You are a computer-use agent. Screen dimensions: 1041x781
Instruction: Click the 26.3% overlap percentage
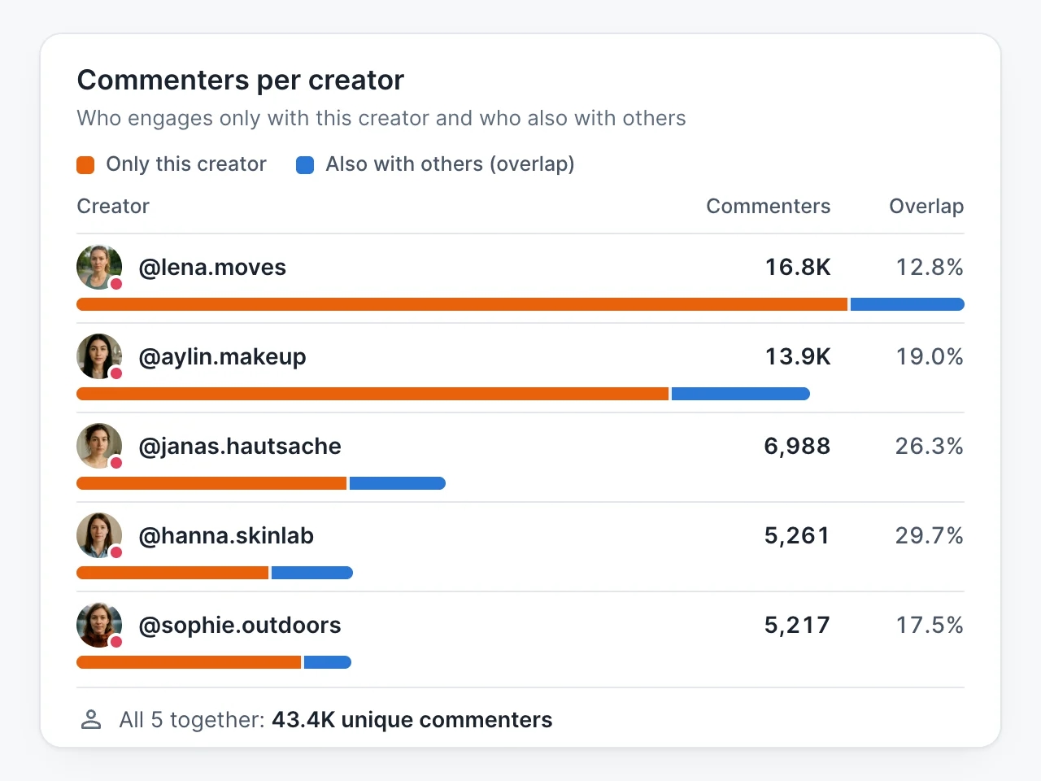pyautogui.click(x=930, y=447)
